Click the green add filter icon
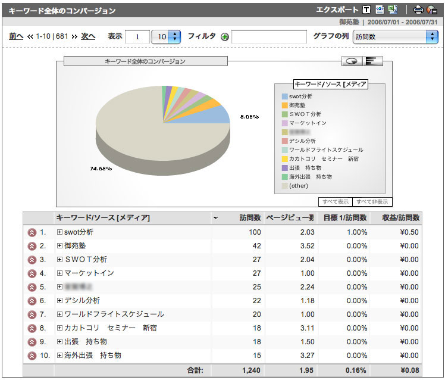The image size is (445, 380). click(224, 37)
